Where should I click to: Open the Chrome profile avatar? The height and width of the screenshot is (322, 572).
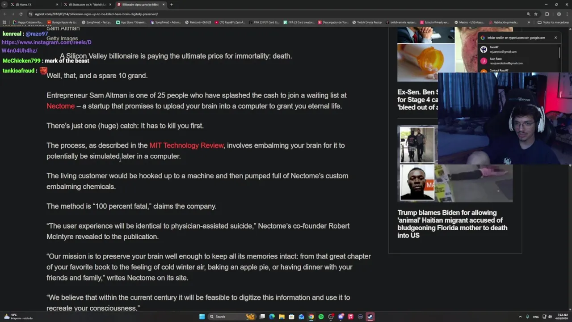559,14
